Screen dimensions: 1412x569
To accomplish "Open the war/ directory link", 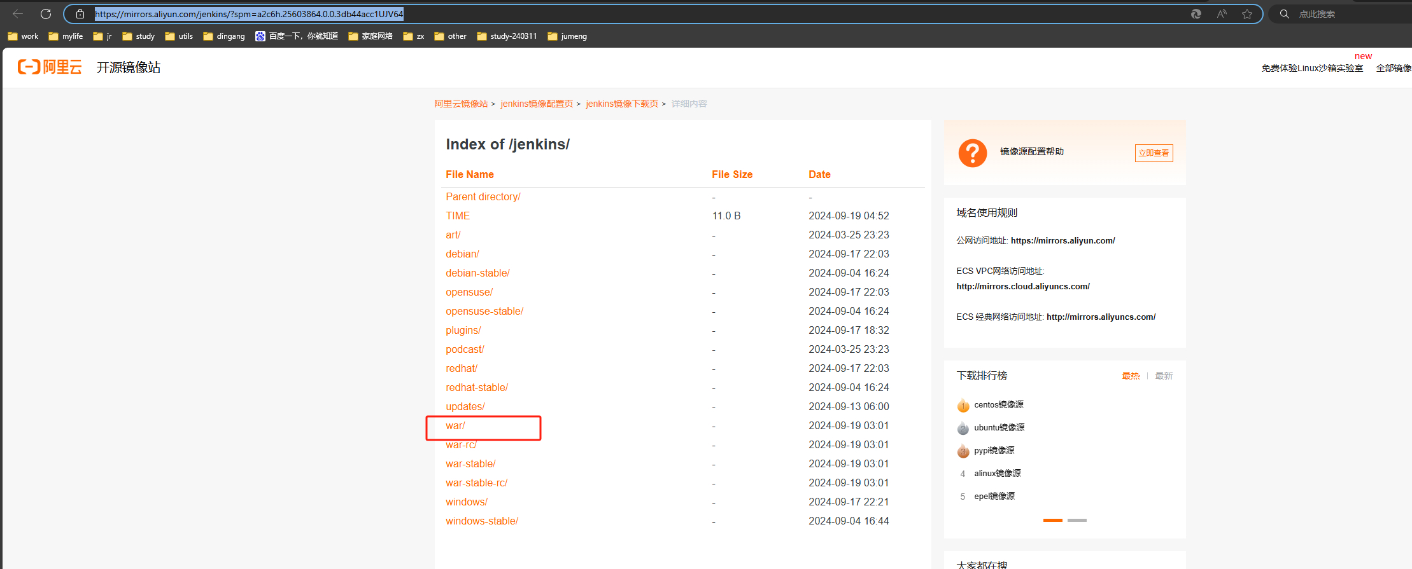I will [455, 426].
